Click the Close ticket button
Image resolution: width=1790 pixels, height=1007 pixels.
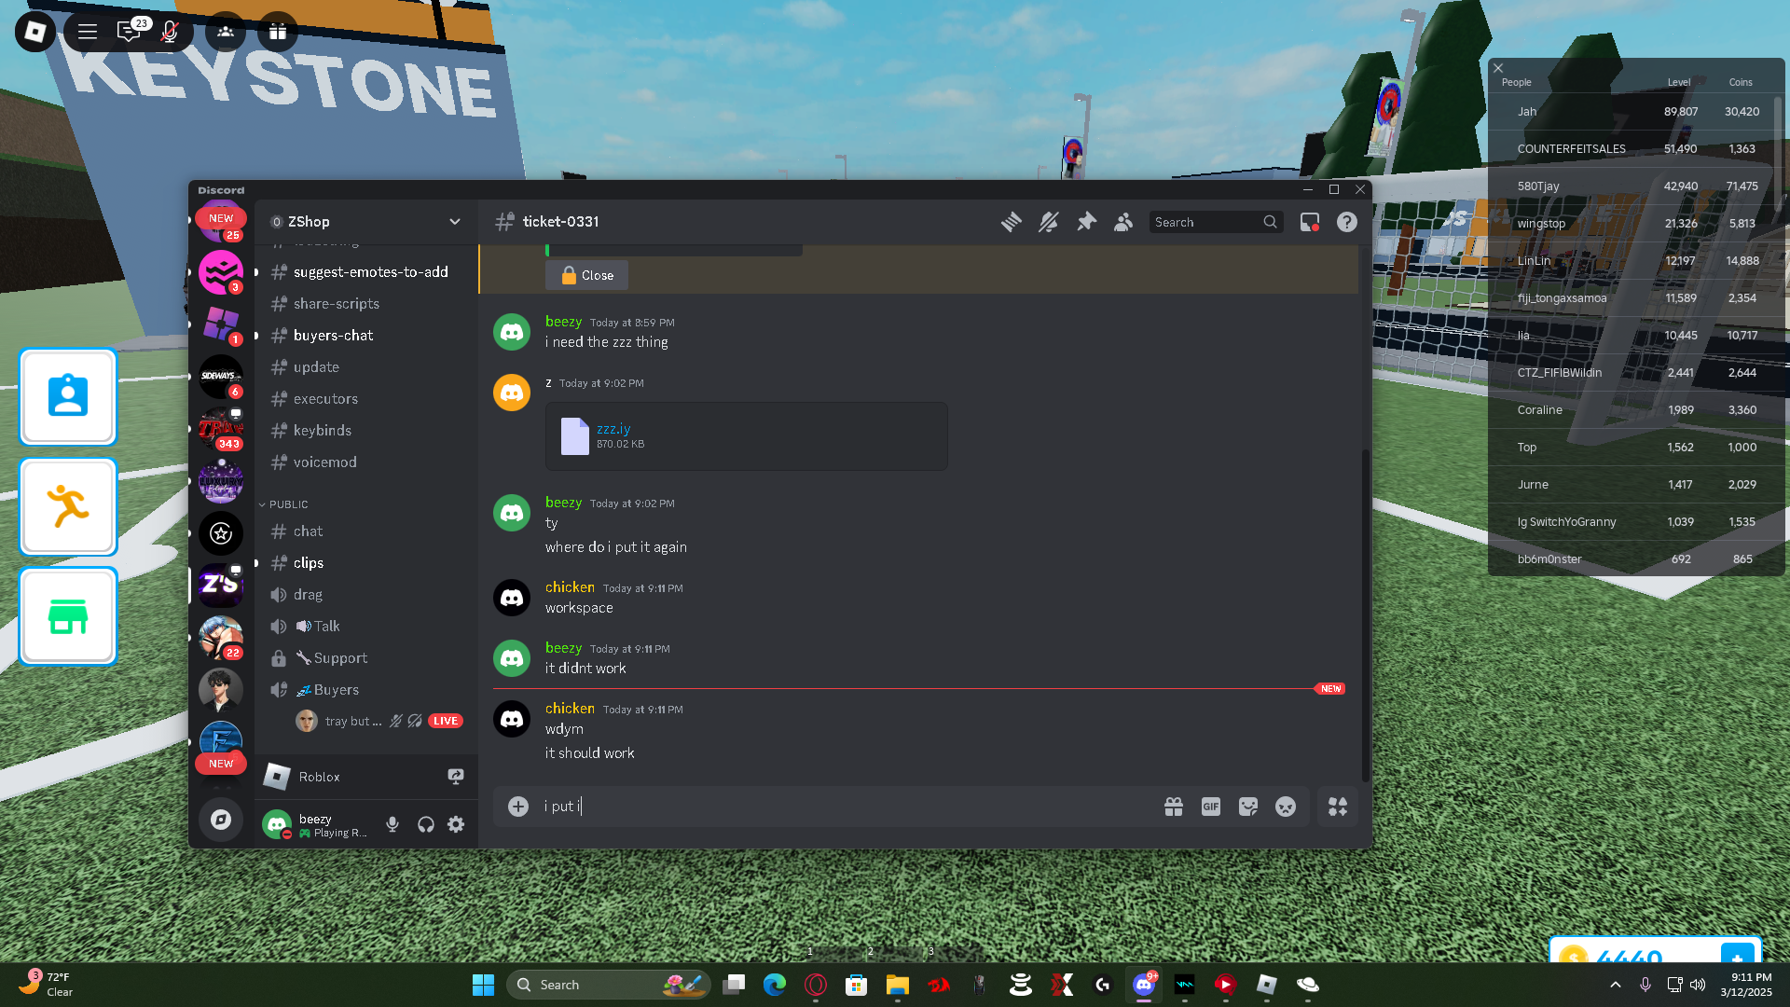[586, 275]
